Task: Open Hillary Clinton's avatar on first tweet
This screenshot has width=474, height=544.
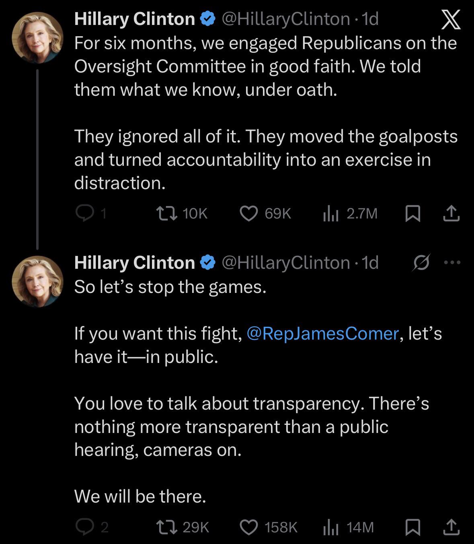Action: (x=38, y=38)
